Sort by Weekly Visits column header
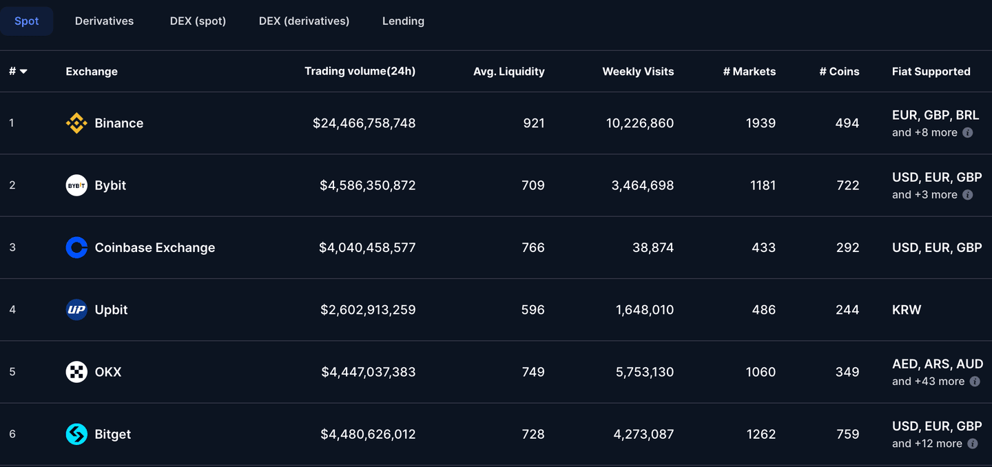This screenshot has height=467, width=992. pyautogui.click(x=638, y=72)
